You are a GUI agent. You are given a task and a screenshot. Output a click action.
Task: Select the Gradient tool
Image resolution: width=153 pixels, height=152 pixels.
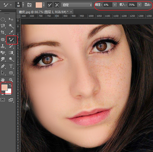point(11,53)
